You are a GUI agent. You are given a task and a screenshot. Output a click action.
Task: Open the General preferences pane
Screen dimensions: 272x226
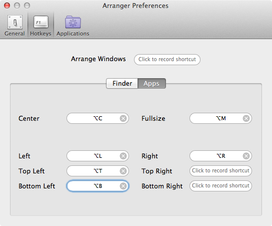click(14, 26)
